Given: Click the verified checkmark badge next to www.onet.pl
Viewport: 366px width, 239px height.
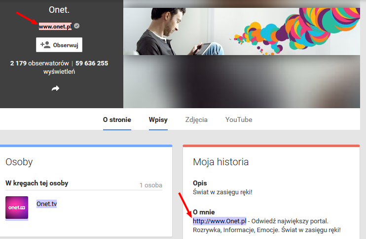Looking at the screenshot, I should pyautogui.click(x=76, y=26).
